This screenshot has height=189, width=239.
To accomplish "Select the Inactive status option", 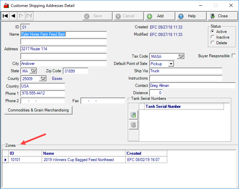I will point(213,37).
